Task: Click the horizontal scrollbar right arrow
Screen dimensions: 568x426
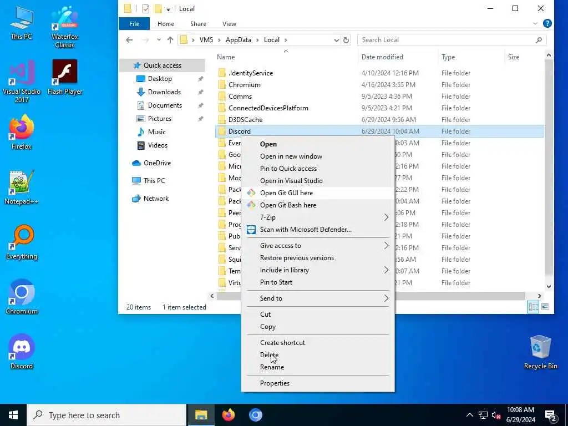Action: tap(539, 296)
